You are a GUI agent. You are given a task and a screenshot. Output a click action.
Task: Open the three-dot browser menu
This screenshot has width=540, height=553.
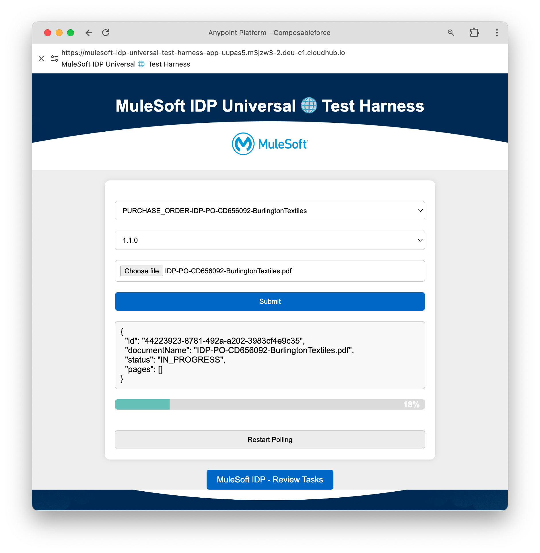click(x=497, y=33)
